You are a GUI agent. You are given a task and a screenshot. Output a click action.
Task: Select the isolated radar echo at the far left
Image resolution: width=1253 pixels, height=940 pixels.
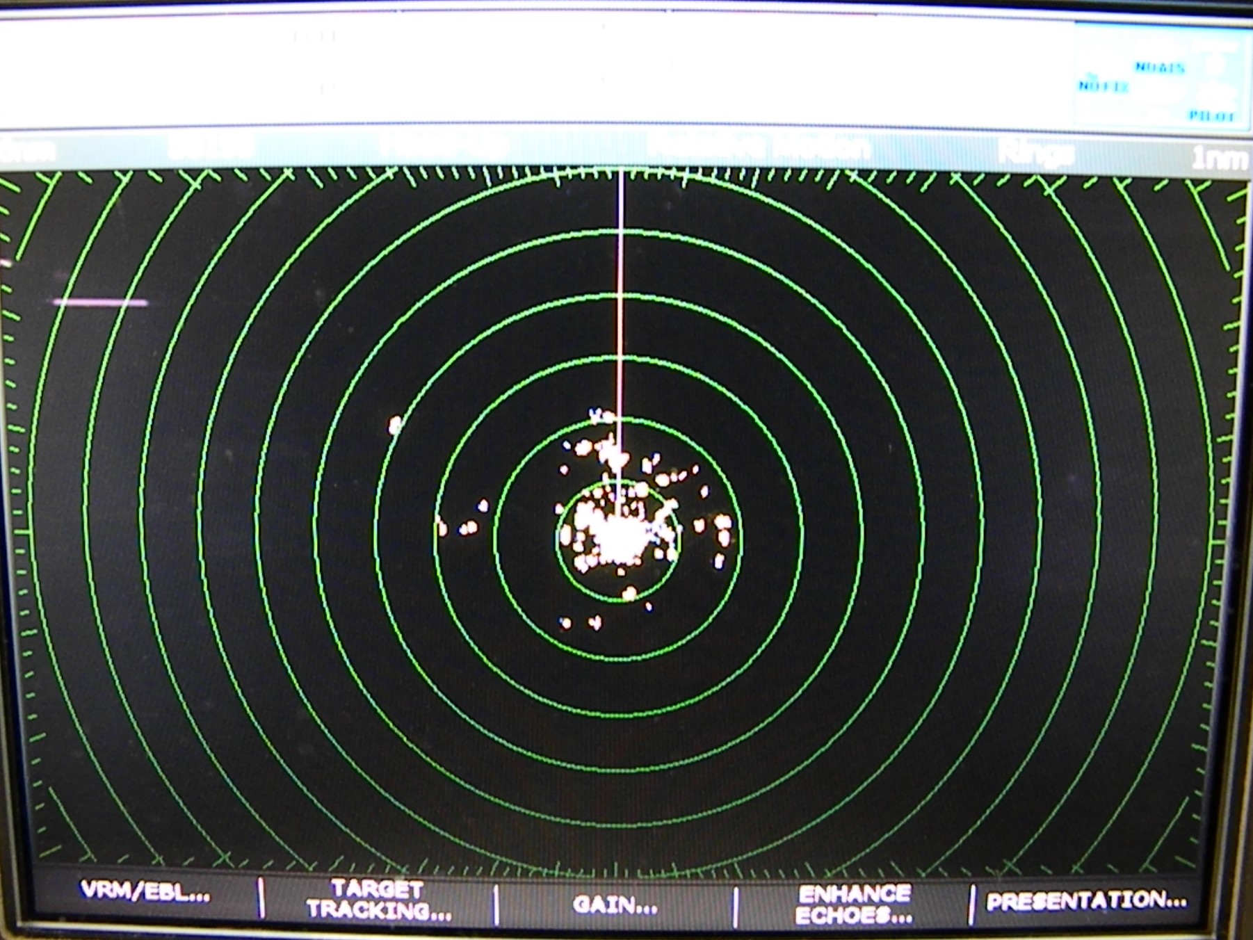pyautogui.click(x=395, y=424)
